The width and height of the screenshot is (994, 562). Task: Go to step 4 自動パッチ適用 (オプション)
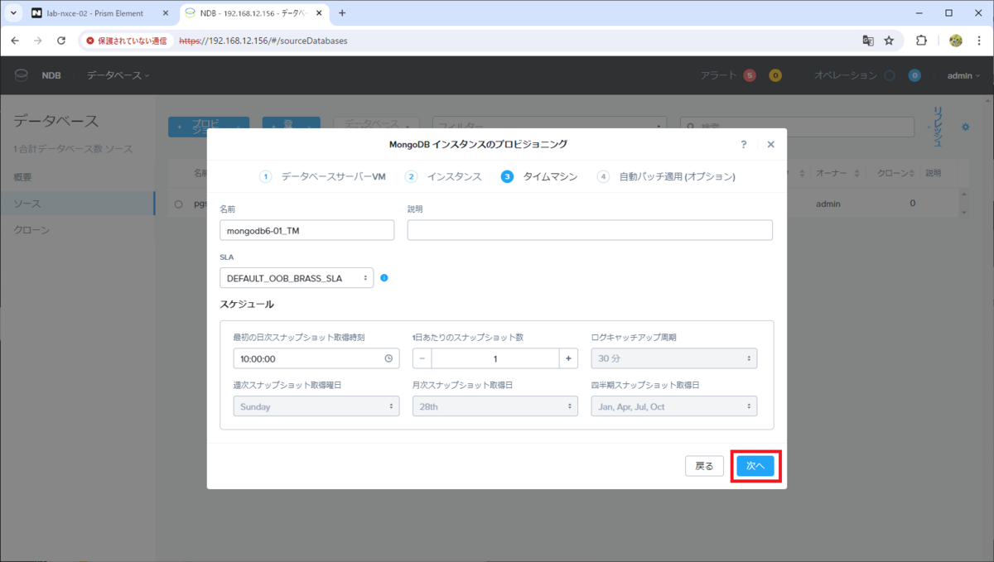tap(666, 176)
